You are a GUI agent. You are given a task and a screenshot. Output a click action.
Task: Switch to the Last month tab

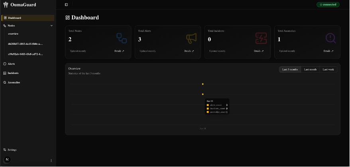tap(310, 70)
